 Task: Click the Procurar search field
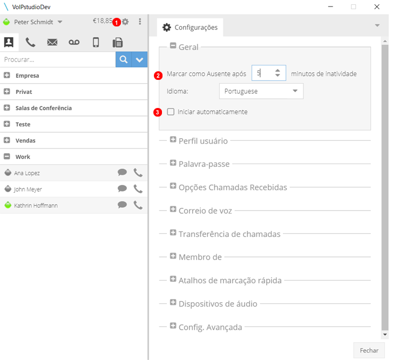[x=58, y=59]
